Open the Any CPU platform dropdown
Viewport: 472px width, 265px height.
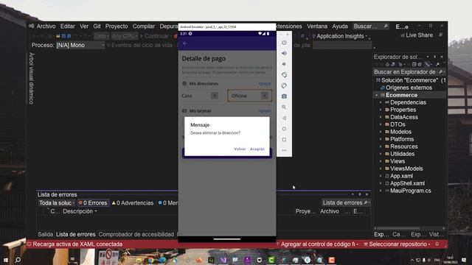(x=125, y=36)
